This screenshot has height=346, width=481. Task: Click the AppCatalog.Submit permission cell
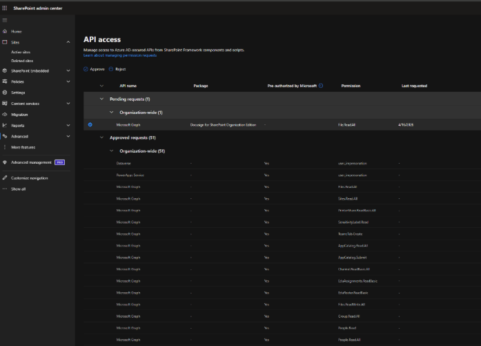point(352,258)
